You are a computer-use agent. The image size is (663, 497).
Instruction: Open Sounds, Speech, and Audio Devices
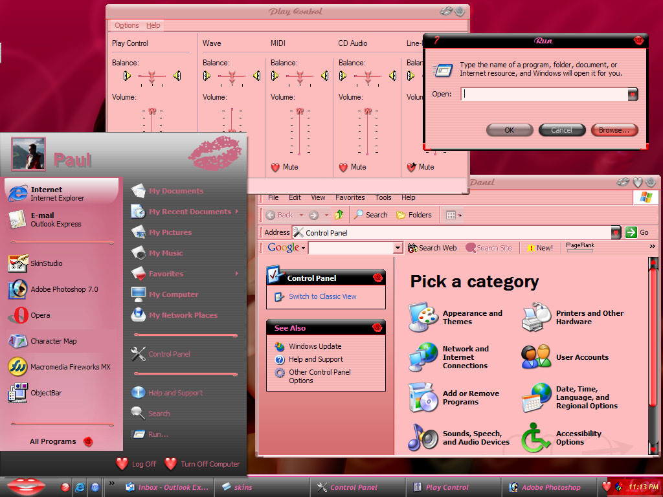pyautogui.click(x=459, y=438)
